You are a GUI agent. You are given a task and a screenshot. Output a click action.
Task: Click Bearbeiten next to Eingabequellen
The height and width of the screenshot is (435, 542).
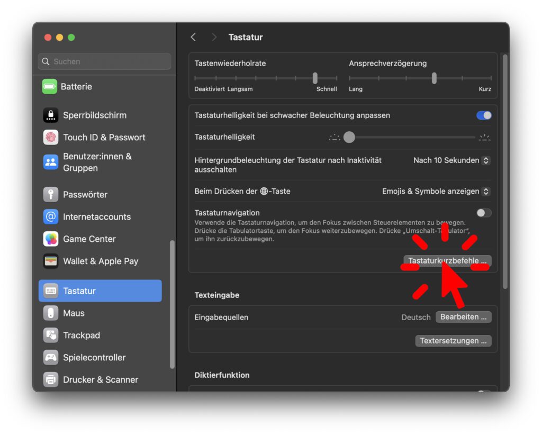click(x=463, y=317)
